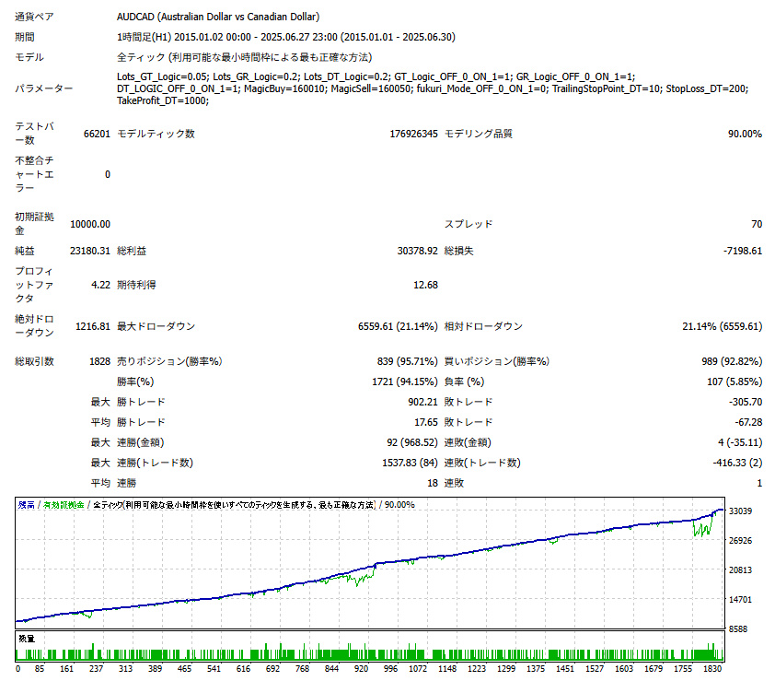The width and height of the screenshot is (775, 681).
Task: Select the consecutive wins value '92 (968.52)'
Action: (x=412, y=443)
